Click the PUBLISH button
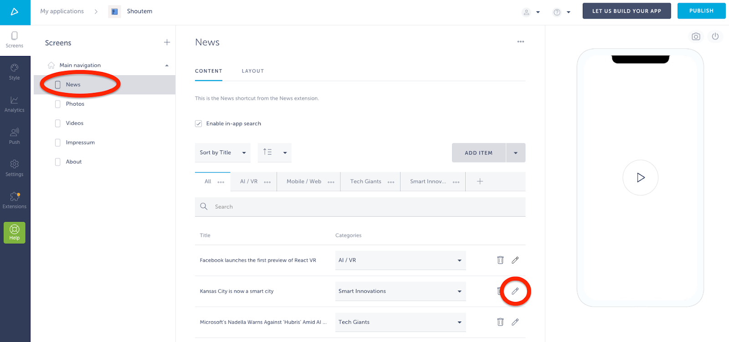The width and height of the screenshot is (729, 342). click(701, 11)
